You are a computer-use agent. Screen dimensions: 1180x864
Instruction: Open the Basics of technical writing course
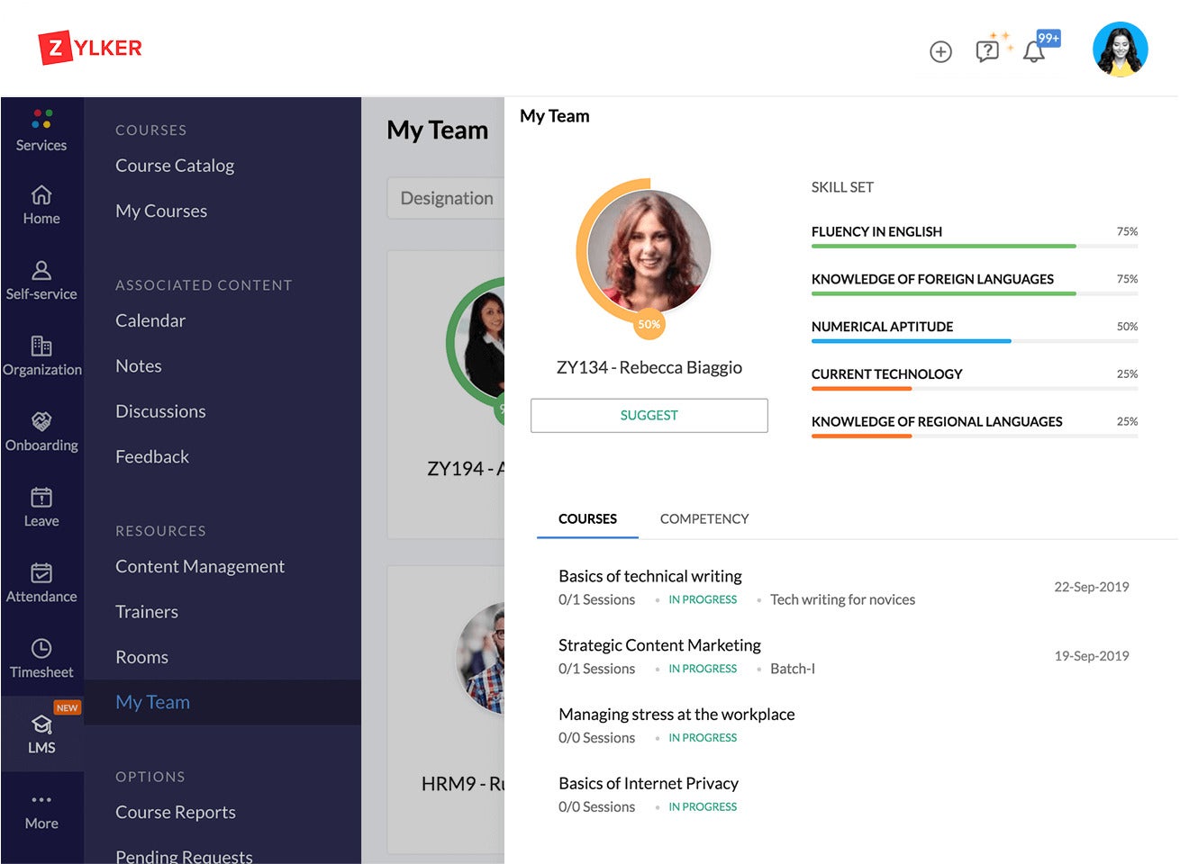coord(649,576)
